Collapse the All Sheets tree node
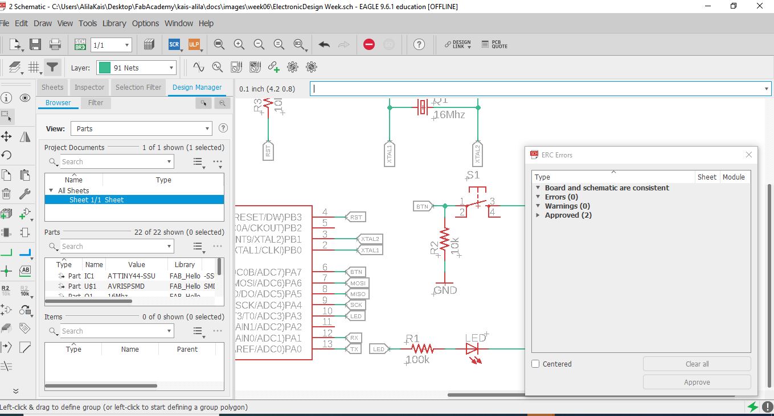774x416 pixels. 52,191
